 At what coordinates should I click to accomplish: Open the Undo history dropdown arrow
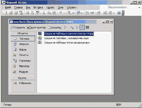pos(64,13)
